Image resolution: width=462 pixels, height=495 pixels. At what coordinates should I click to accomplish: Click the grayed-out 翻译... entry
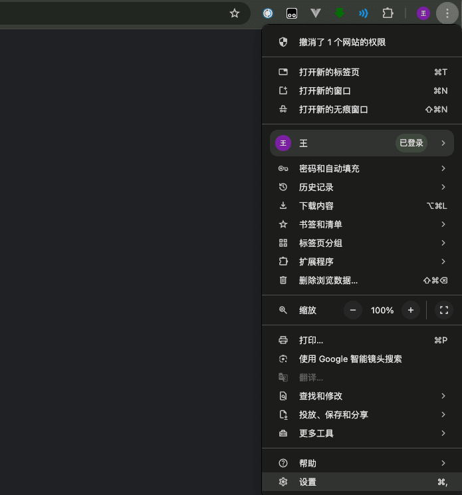pos(362,377)
